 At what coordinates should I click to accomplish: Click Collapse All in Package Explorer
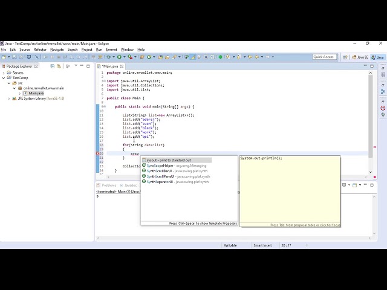point(53,66)
